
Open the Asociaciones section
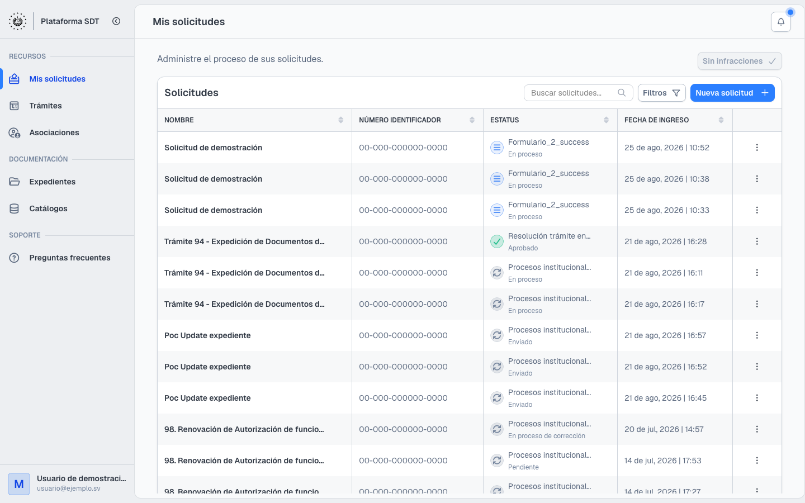54,132
